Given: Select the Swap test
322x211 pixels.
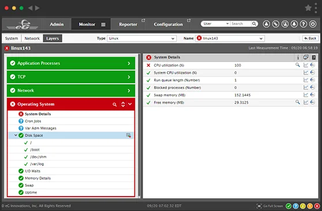Looking at the screenshot, I should click(29, 186).
